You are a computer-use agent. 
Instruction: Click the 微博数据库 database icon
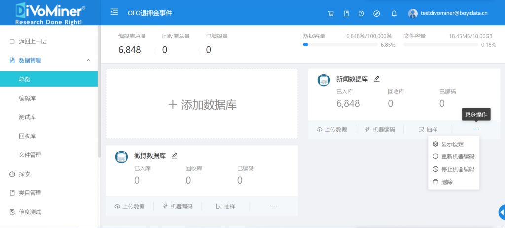coord(121,157)
